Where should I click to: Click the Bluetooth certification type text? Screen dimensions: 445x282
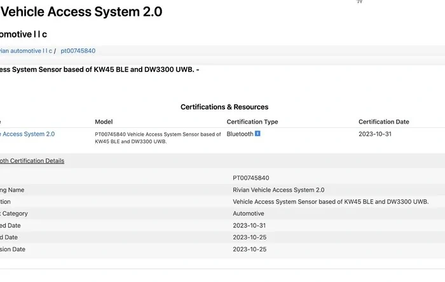[x=240, y=134]
